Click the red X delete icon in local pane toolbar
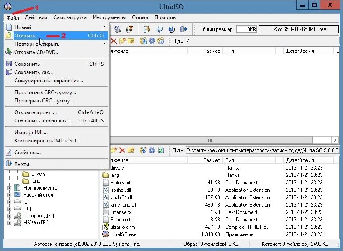The image size is (343, 251). 122,150
